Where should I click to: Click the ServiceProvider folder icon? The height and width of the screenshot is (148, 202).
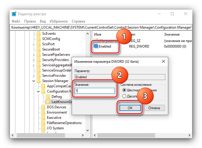click(38, 76)
